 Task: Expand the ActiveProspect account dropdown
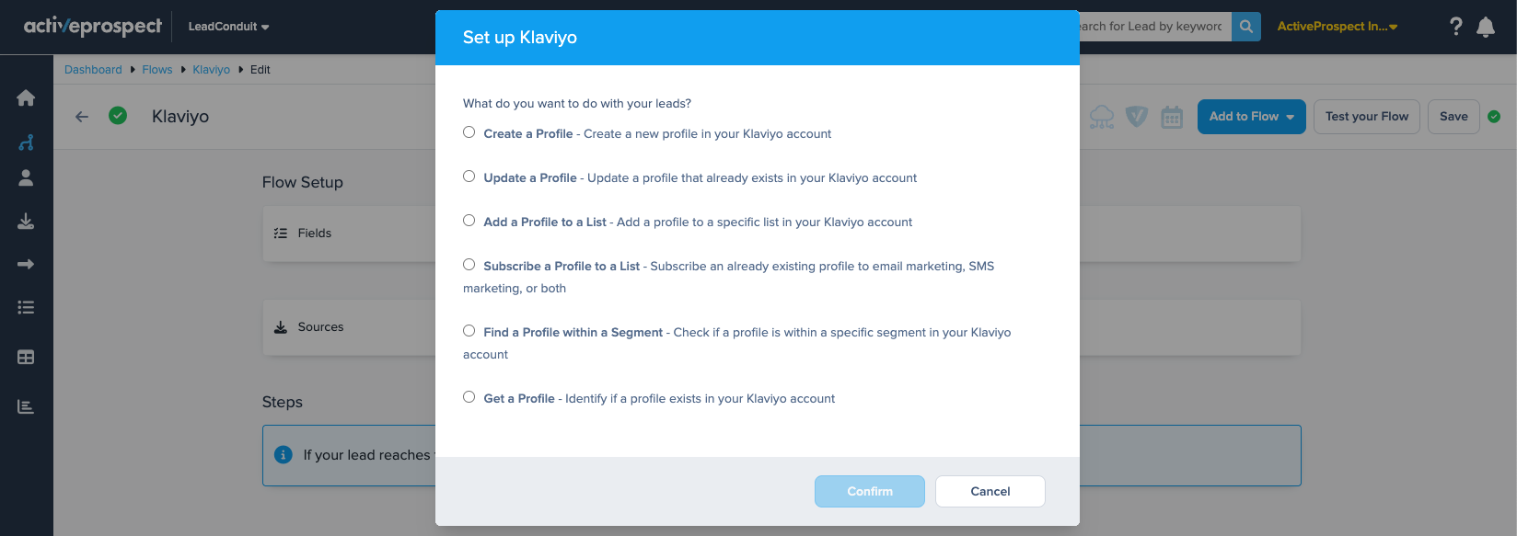tap(1337, 27)
